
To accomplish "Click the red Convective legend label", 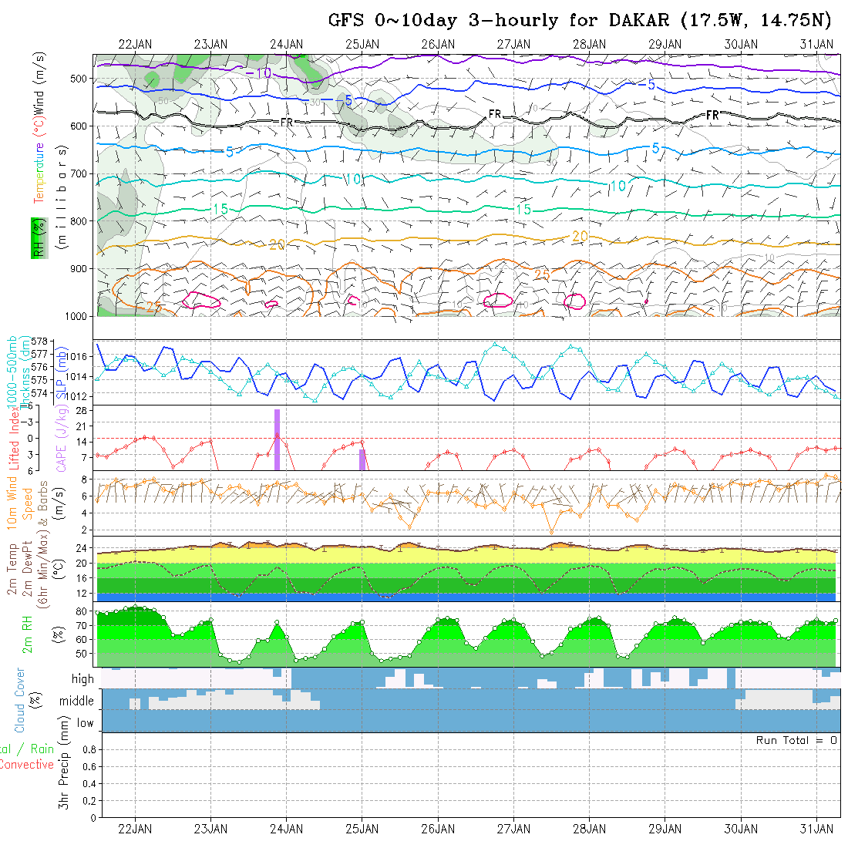I will (27, 765).
